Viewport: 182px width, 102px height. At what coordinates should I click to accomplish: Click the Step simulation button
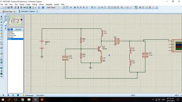click(8, 95)
